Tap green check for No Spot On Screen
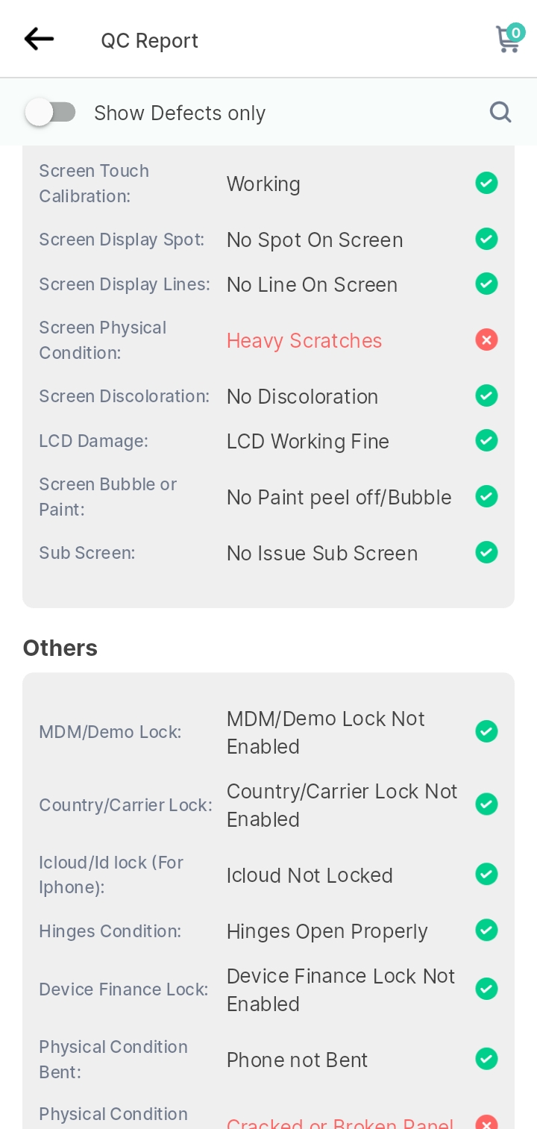This screenshot has height=1129, width=537. (x=486, y=240)
